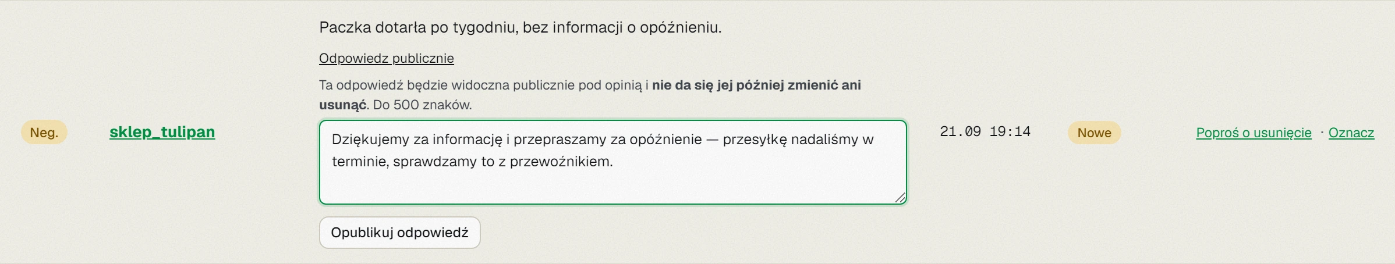Place cursor after przewoźnikiem in reply

pyautogui.click(x=614, y=162)
